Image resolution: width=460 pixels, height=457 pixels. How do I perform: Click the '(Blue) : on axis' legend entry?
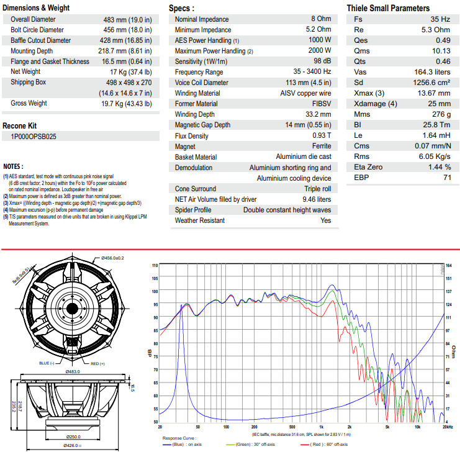coord(182,445)
